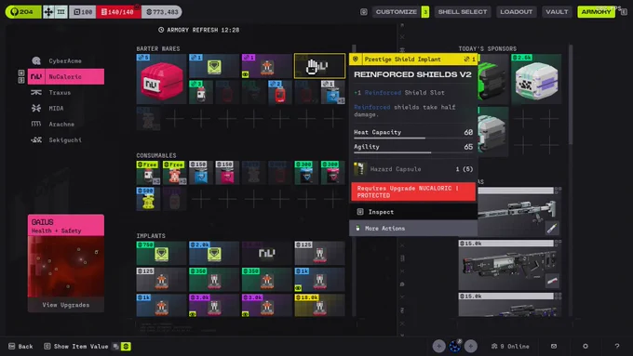Click the Show Item Value control
633x356 pixels.
(76, 347)
